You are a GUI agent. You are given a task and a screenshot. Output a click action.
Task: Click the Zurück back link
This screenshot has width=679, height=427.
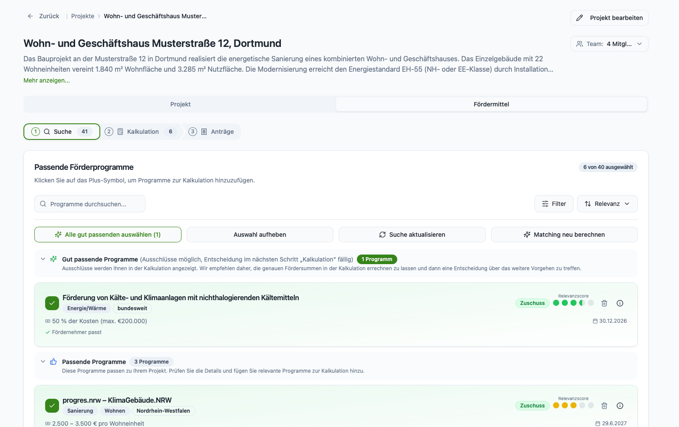click(x=43, y=16)
